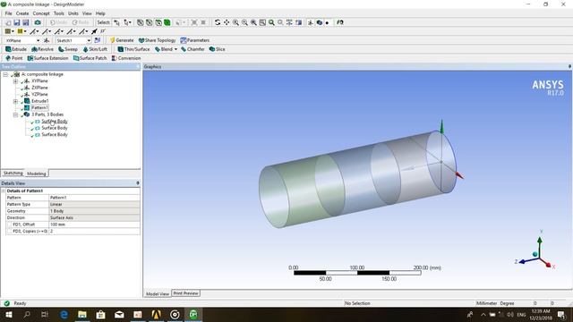Collapse the 3 Parts, 3 Bodies node
Screen dimensions: 573x322
[x=15, y=114]
